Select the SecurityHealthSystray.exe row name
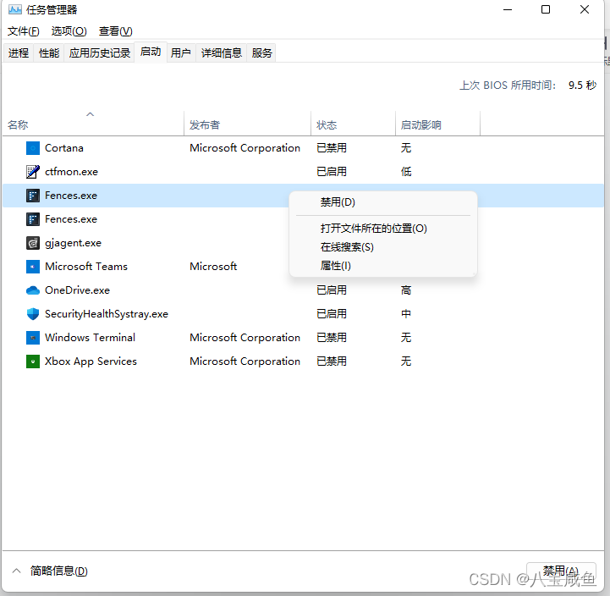610x596 pixels. (x=107, y=314)
